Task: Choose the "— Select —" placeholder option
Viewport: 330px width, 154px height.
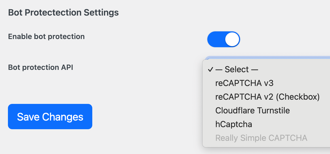Action: tap(237, 69)
